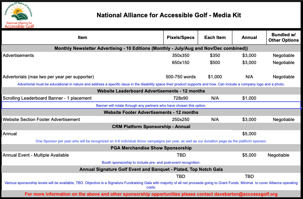Select the Media Kit title text

click(x=169, y=15)
